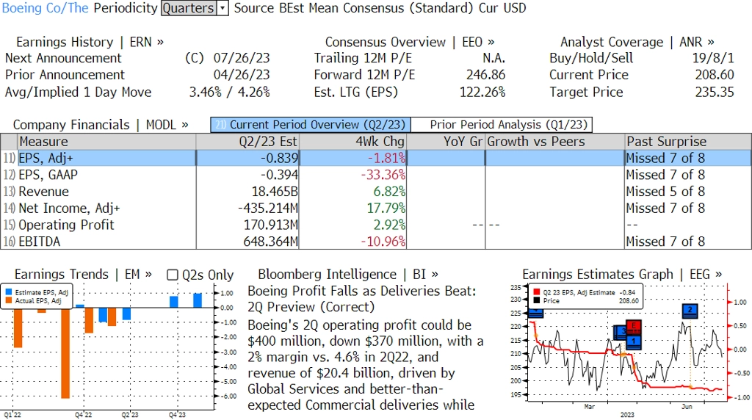752x420 pixels.
Task: Click the Boeing Co/The security name
Action: [x=45, y=8]
